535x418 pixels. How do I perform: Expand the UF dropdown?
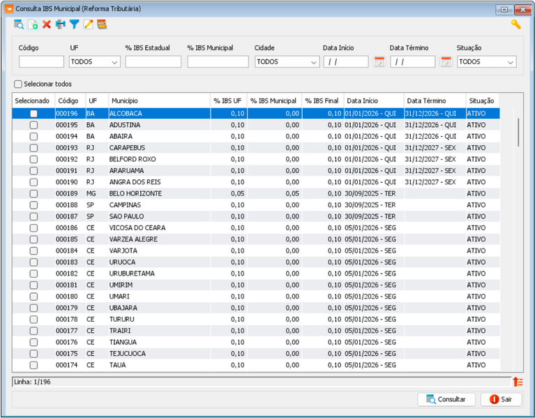click(115, 61)
